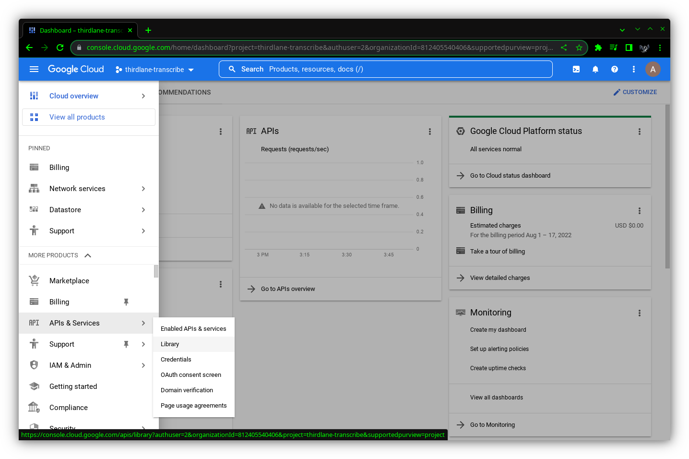Screen dimensions: 689x459
Task: Open APIs card options menu
Action: tap(430, 132)
